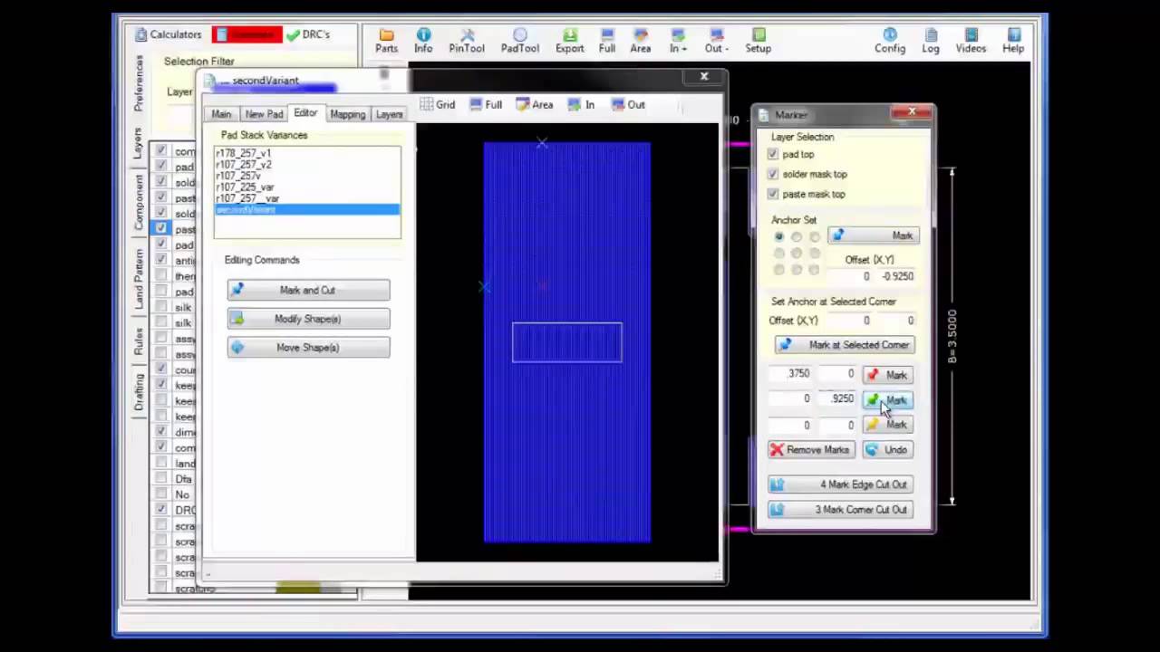Toggle the Dfa layer checkbox

click(160, 478)
